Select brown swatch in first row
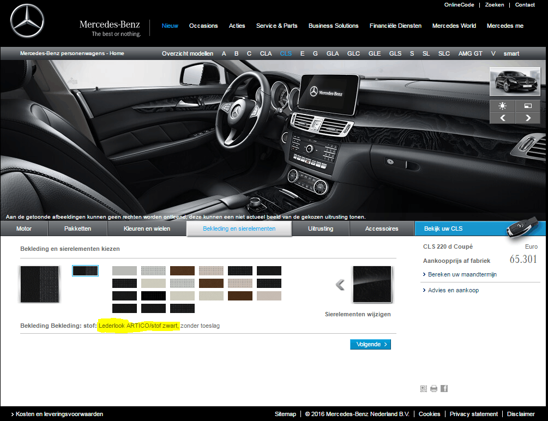The height and width of the screenshot is (421, 548). [x=182, y=270]
